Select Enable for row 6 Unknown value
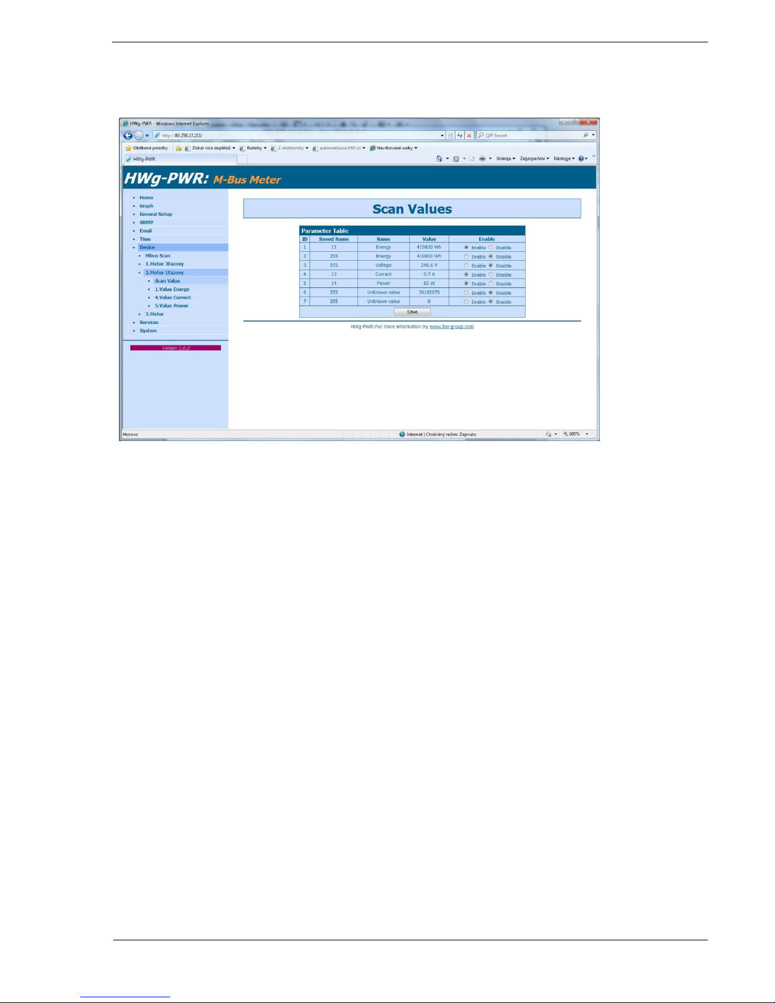Screen dimensions: 775x1003 coord(466,293)
